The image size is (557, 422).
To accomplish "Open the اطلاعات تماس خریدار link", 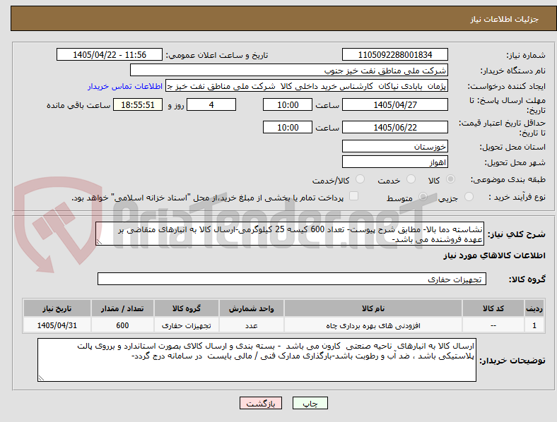I will 125,86.
